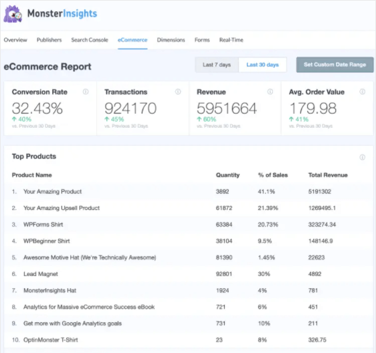This screenshot has height=353, width=376.
Task: Click the 40% conversion rate increase indicator
Action: (x=21, y=120)
